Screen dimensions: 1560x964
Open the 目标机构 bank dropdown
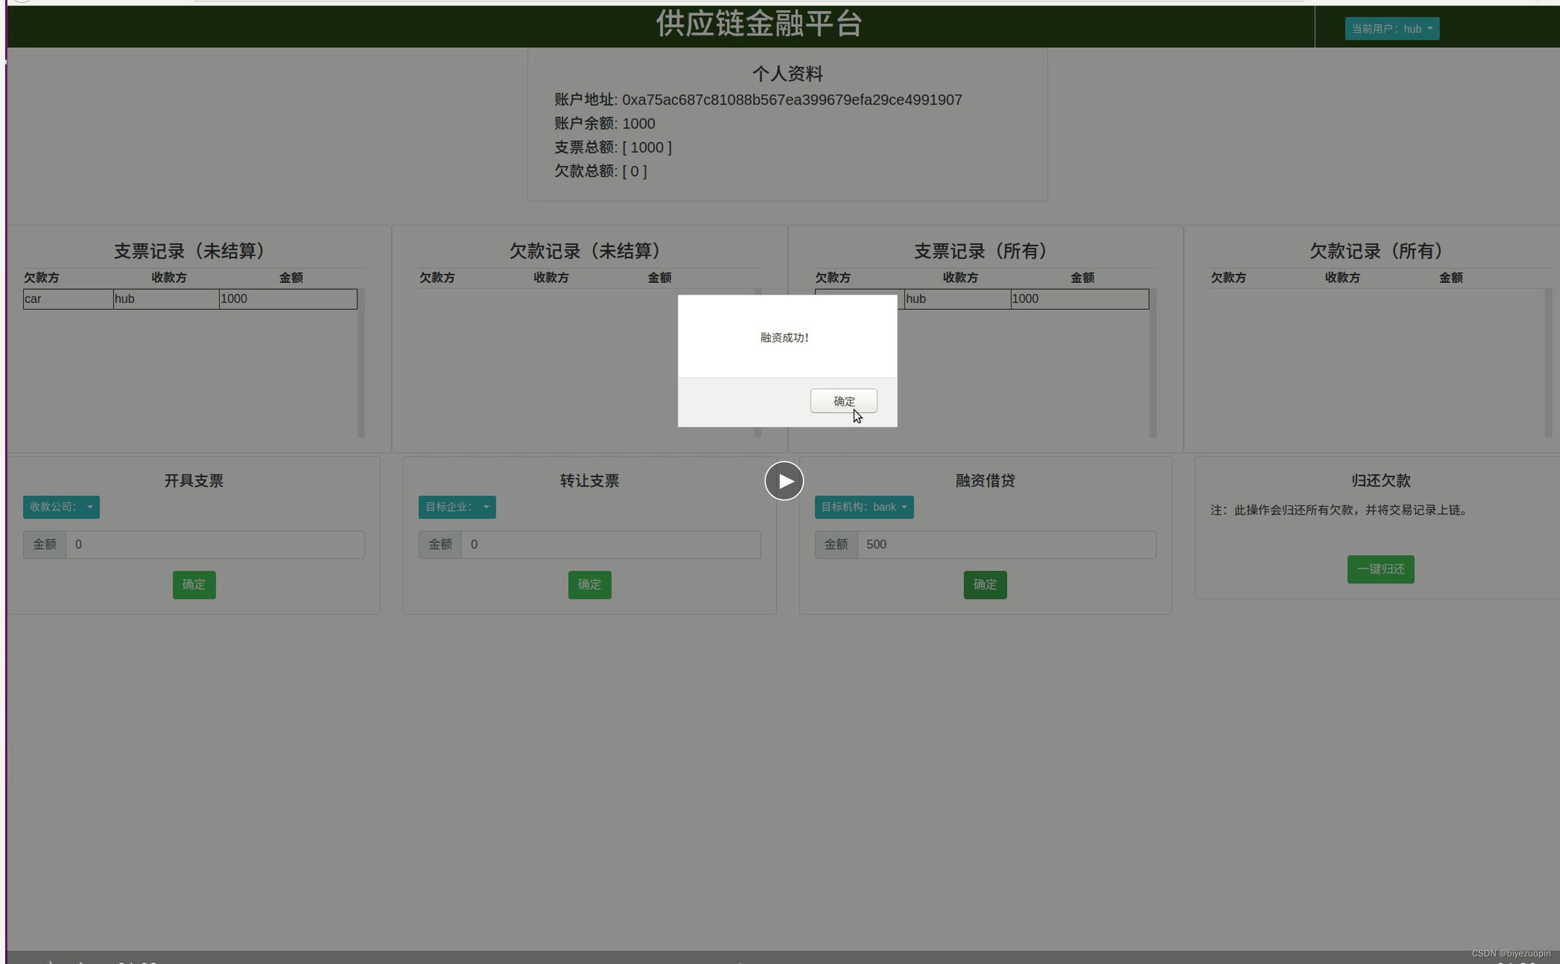click(863, 507)
